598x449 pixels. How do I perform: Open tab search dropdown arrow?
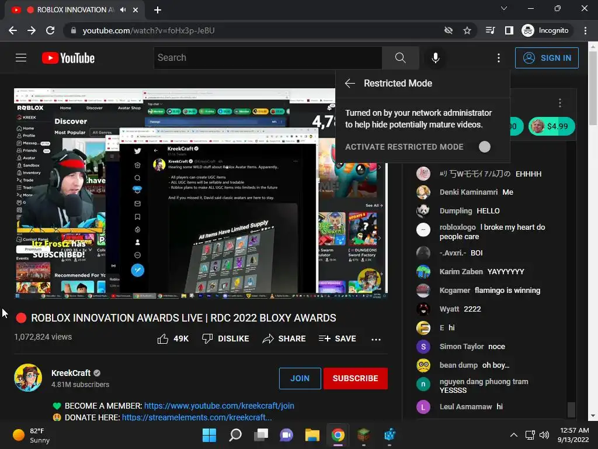[504, 8]
